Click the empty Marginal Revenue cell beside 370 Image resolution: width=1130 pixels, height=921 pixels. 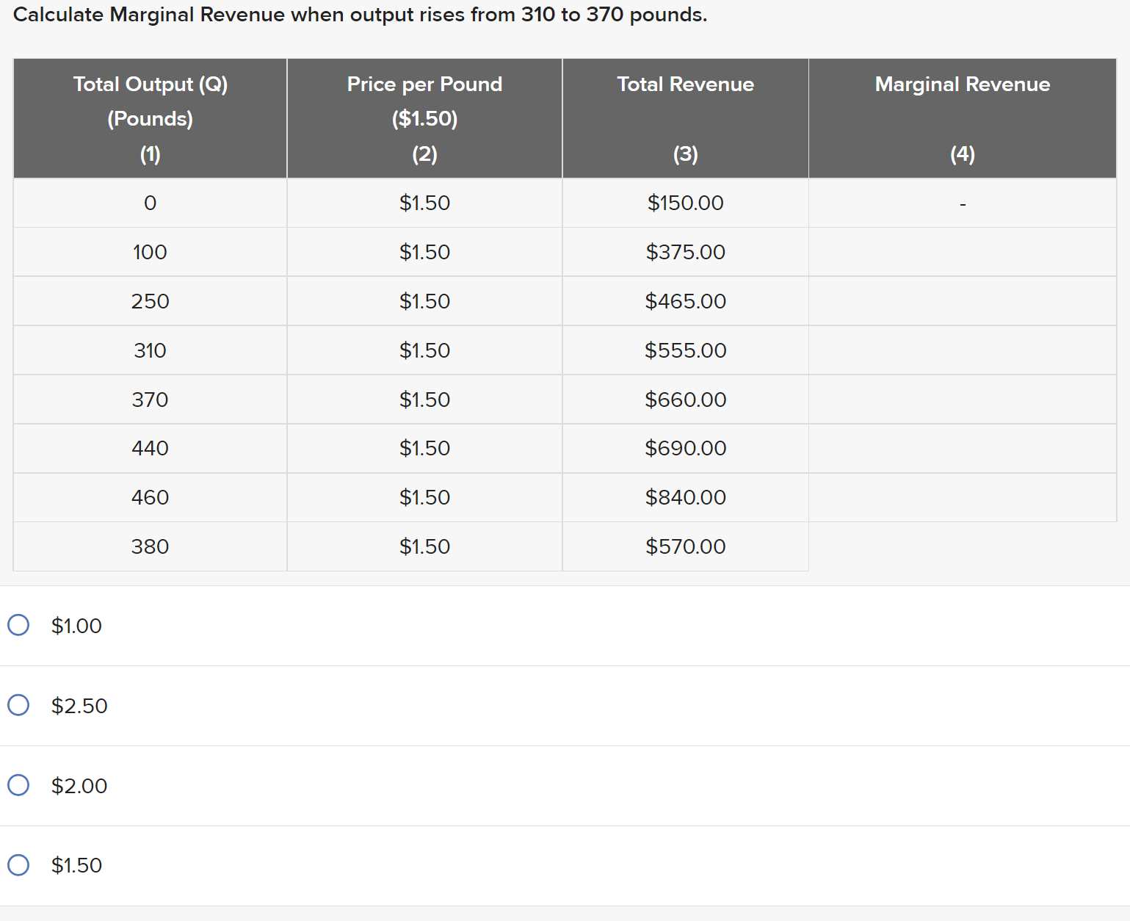tap(962, 400)
